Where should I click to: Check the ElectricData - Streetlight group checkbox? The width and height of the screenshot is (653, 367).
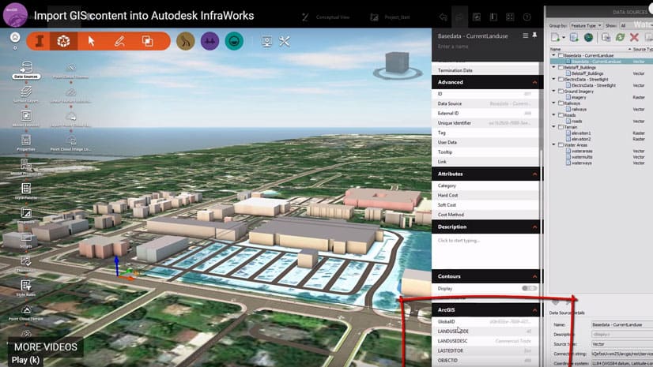tap(561, 79)
